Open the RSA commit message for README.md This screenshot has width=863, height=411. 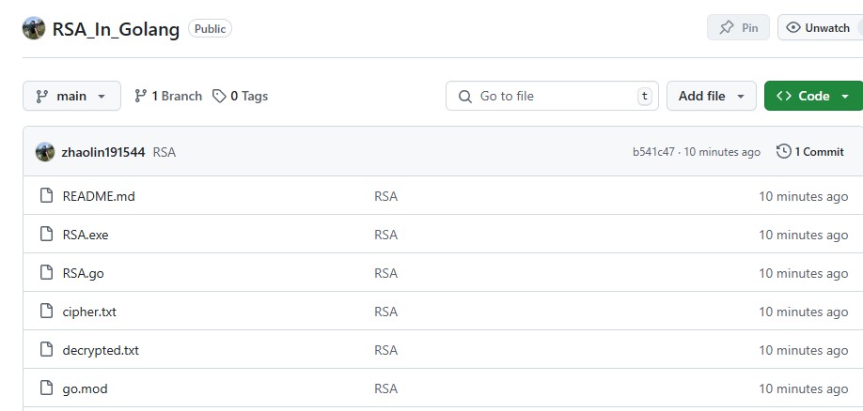(385, 196)
